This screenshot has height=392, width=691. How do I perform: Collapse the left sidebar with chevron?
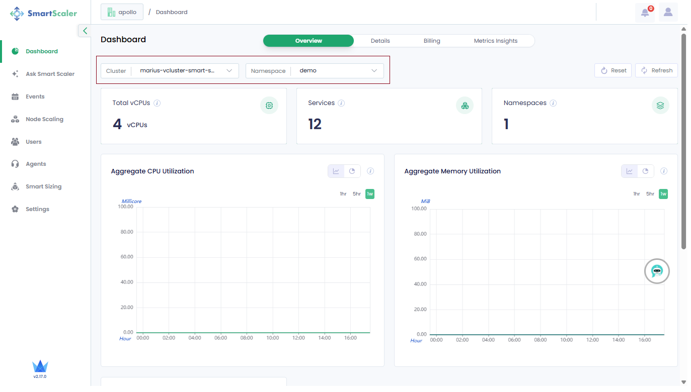(x=85, y=31)
